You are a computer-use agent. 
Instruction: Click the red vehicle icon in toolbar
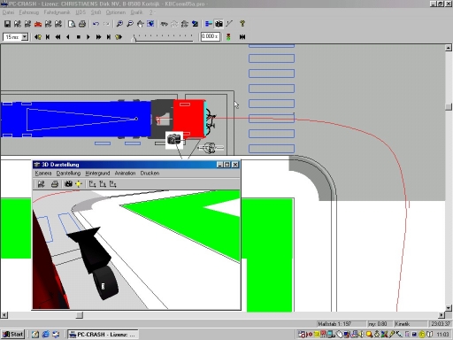(x=38, y=24)
